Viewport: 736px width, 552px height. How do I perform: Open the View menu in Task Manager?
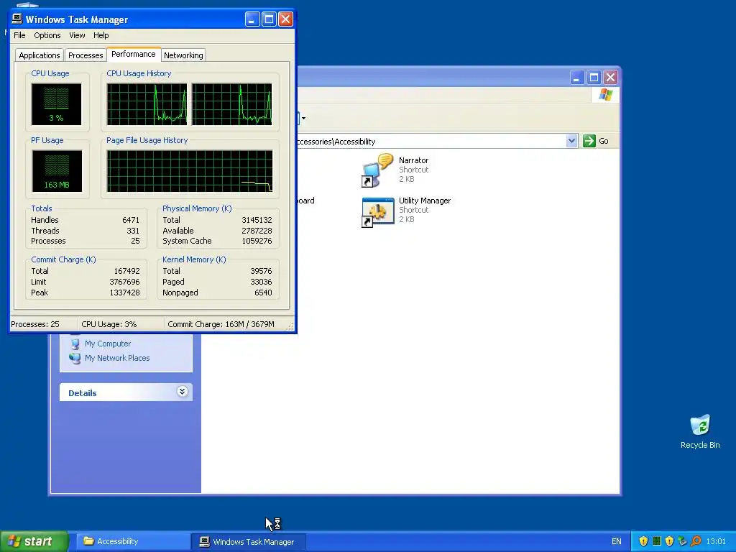(x=77, y=35)
